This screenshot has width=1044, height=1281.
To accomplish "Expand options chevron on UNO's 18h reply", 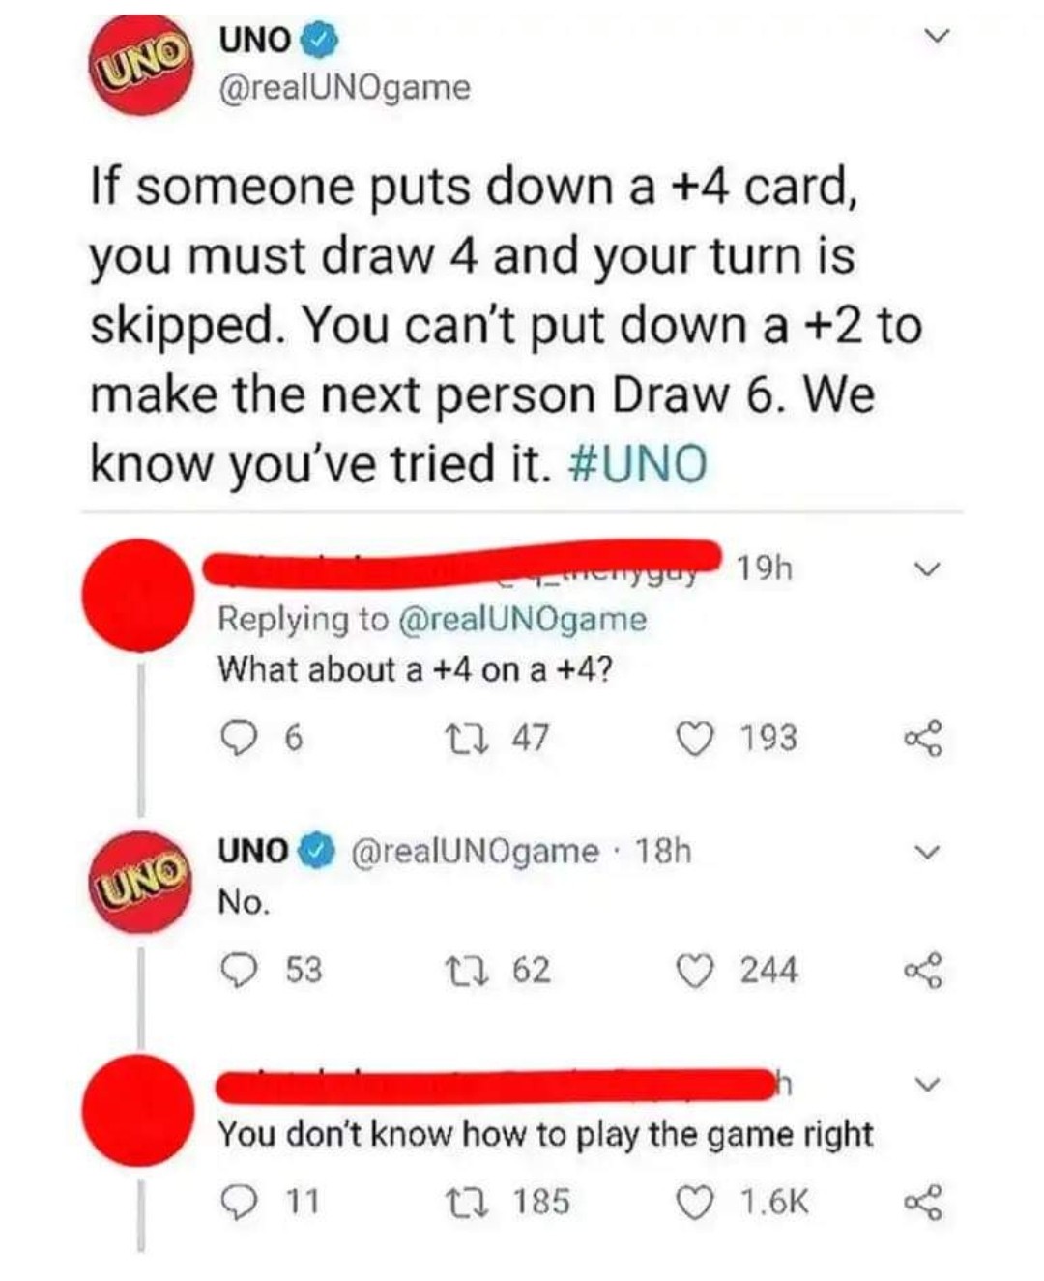I will [927, 853].
